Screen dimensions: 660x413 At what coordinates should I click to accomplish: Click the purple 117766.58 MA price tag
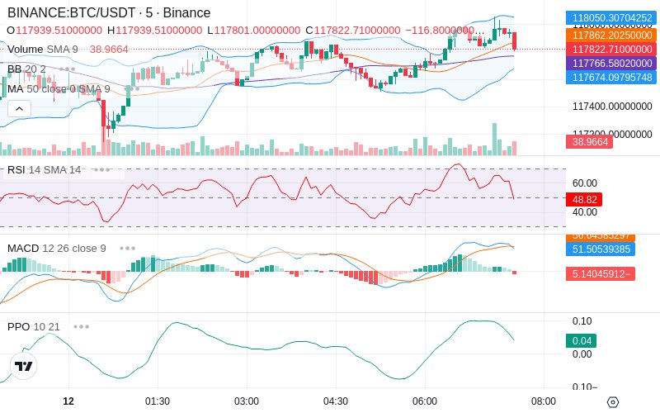click(611, 64)
